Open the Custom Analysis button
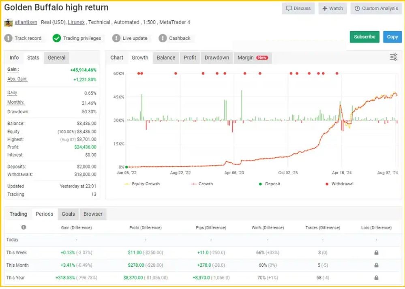Image resolution: width=405 pixels, height=289 pixels. tap(376, 9)
